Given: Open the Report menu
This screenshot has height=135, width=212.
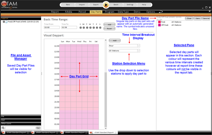Looking at the screenshot, I should (x=55, y=12).
